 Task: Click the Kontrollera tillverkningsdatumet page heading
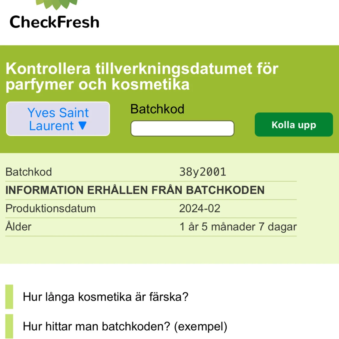click(x=142, y=76)
